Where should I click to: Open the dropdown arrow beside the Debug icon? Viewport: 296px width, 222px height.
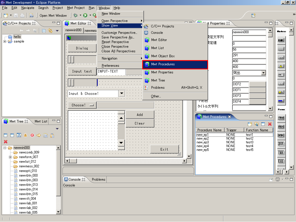(x=80, y=15)
